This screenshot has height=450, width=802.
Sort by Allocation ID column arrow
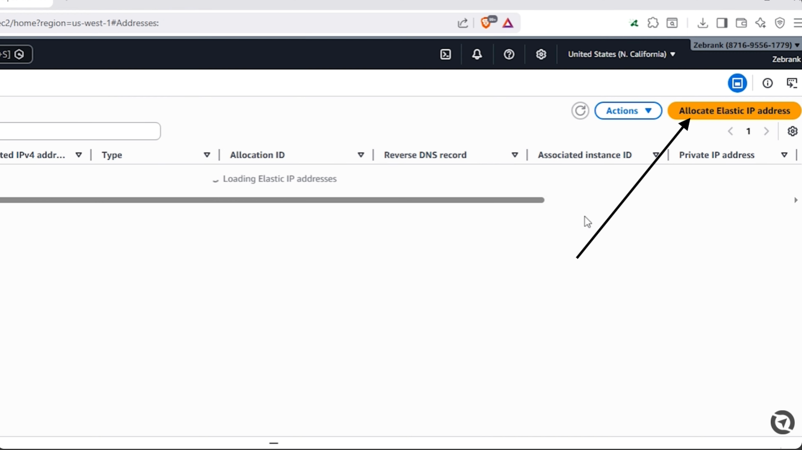click(x=361, y=155)
